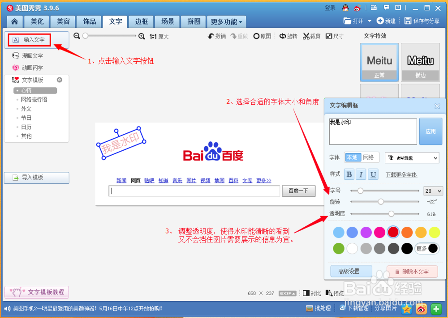Open 文字模板教程 tutorial
This screenshot has width=448, height=318.
point(37,292)
